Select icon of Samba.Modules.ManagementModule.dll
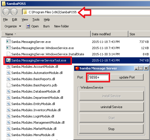This screenshot has height=140, width=150. coord(8,123)
